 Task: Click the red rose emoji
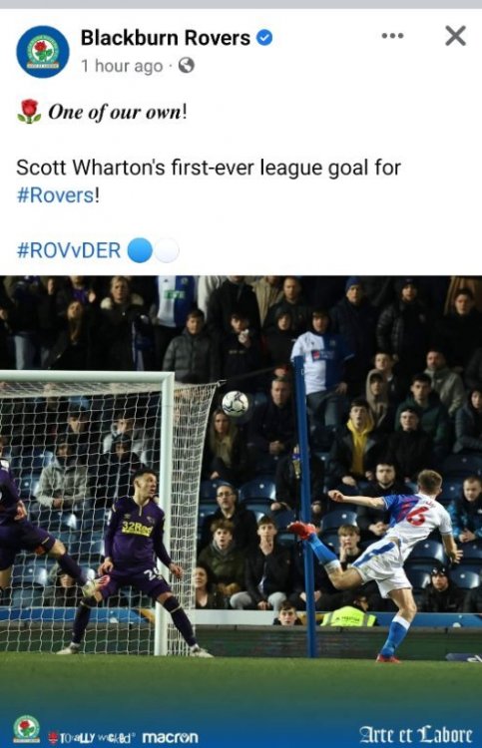coord(30,112)
